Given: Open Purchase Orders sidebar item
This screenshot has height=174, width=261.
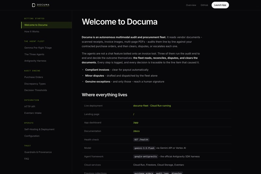Looking at the screenshot, I should [33, 77].
